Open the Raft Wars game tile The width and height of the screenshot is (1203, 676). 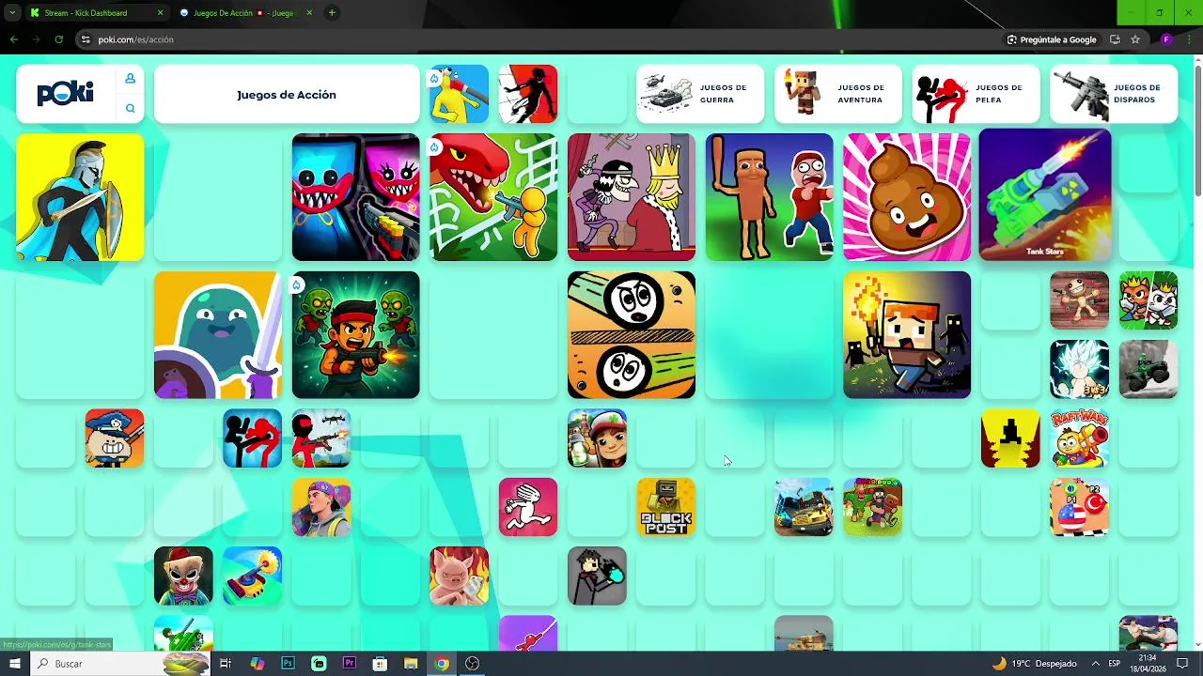[x=1080, y=438]
